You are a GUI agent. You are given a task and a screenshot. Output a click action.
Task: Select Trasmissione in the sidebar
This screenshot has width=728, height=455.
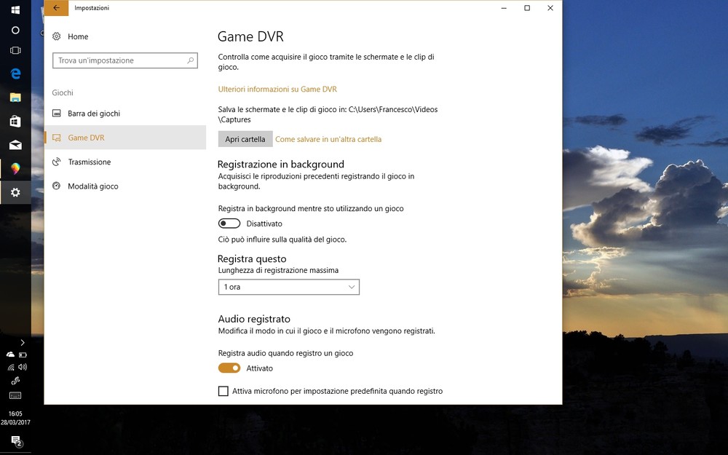125,162
